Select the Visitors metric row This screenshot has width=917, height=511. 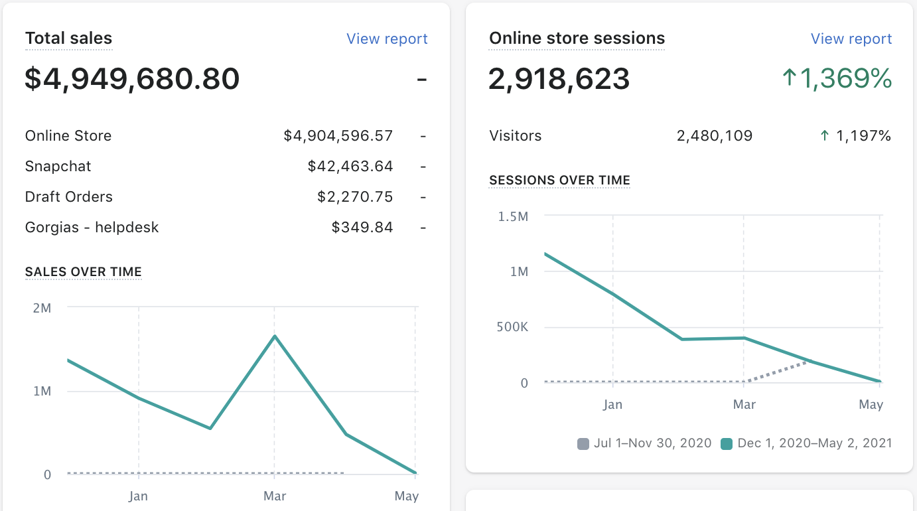(x=516, y=135)
